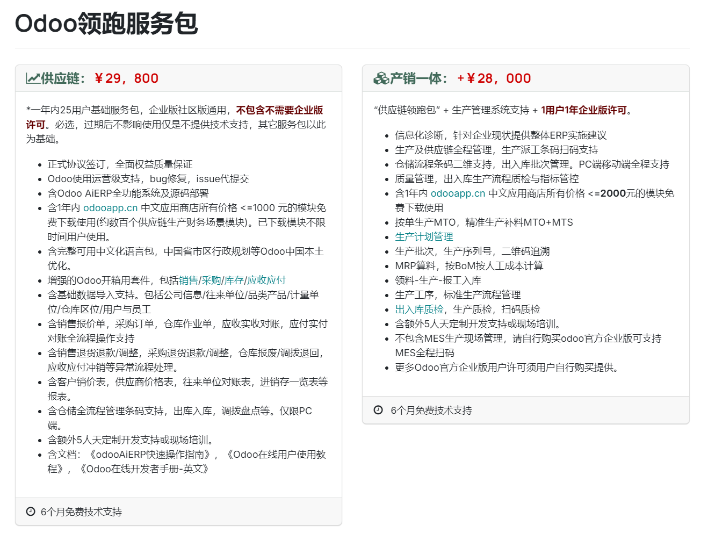Image resolution: width=708 pixels, height=540 pixels.
Task: Click 生产及供应链全程管理 list item
Action: pos(496,150)
